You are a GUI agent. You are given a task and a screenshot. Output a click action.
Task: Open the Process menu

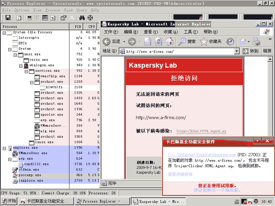tap(53, 10)
